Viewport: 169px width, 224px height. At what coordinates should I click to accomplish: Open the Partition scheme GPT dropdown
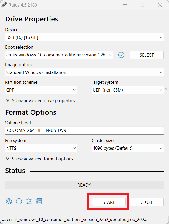pyautogui.click(x=41, y=90)
